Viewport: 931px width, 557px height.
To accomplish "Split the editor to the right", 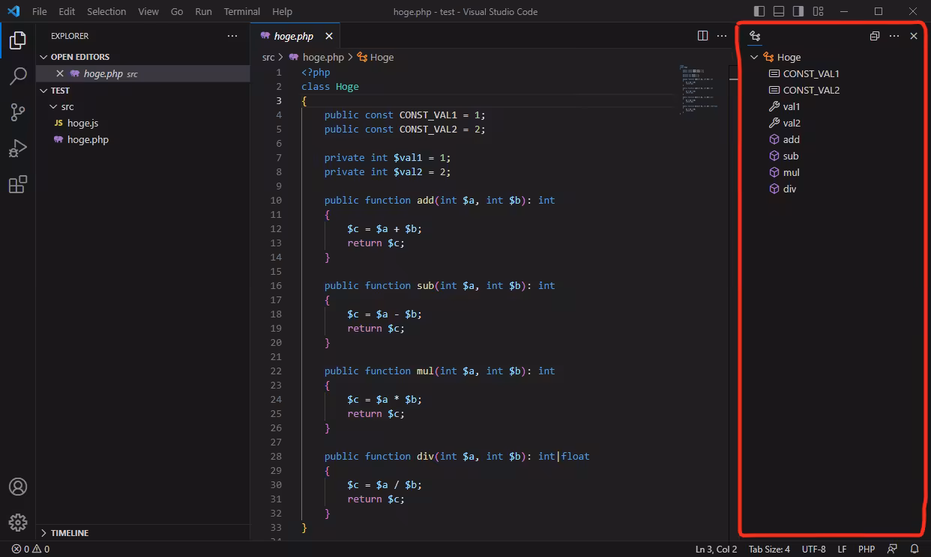I will tap(702, 36).
